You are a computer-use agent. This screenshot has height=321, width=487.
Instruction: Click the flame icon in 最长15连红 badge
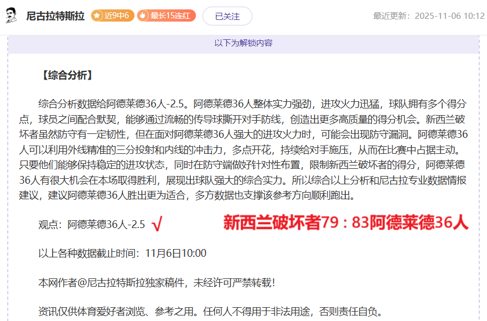tap(144, 15)
